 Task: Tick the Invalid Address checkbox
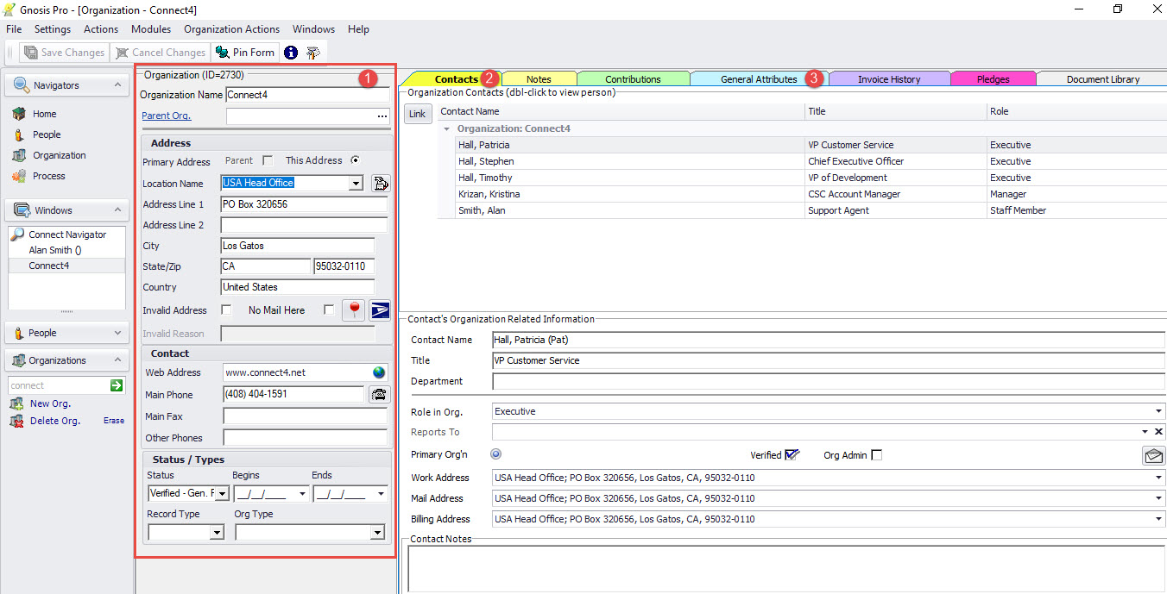[x=227, y=310]
